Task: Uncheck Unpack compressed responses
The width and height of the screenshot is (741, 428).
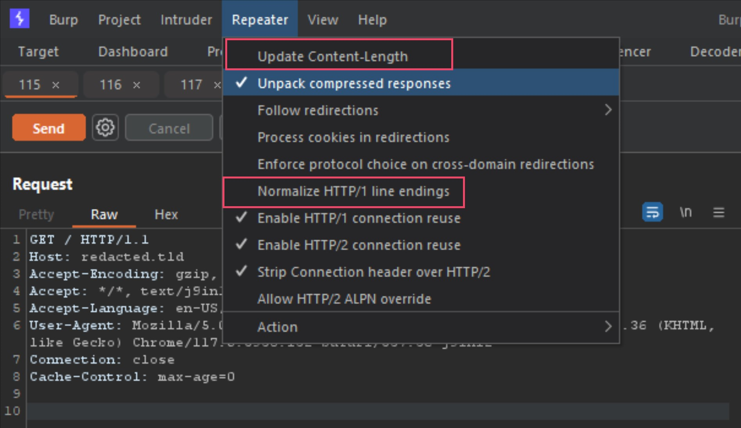Action: pos(421,83)
